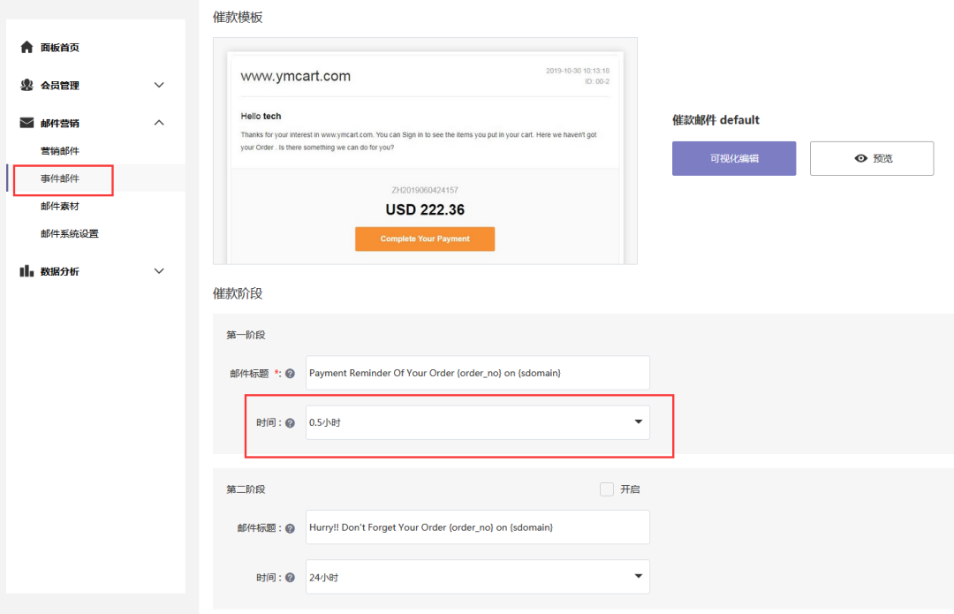Go to 邮件素材 in the sidebar
Image resolution: width=954 pixels, height=614 pixels.
pyautogui.click(x=60, y=207)
